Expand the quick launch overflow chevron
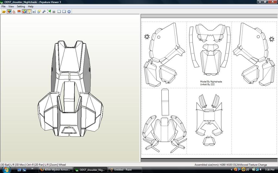Screen dimensions: 278x173 point(32,169)
